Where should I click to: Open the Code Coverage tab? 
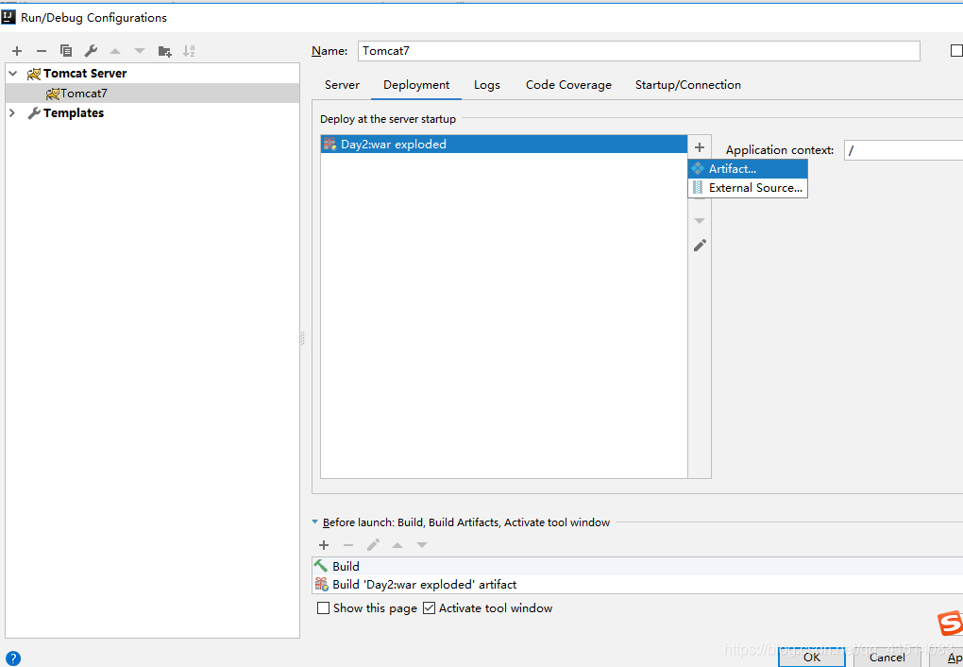pos(568,85)
